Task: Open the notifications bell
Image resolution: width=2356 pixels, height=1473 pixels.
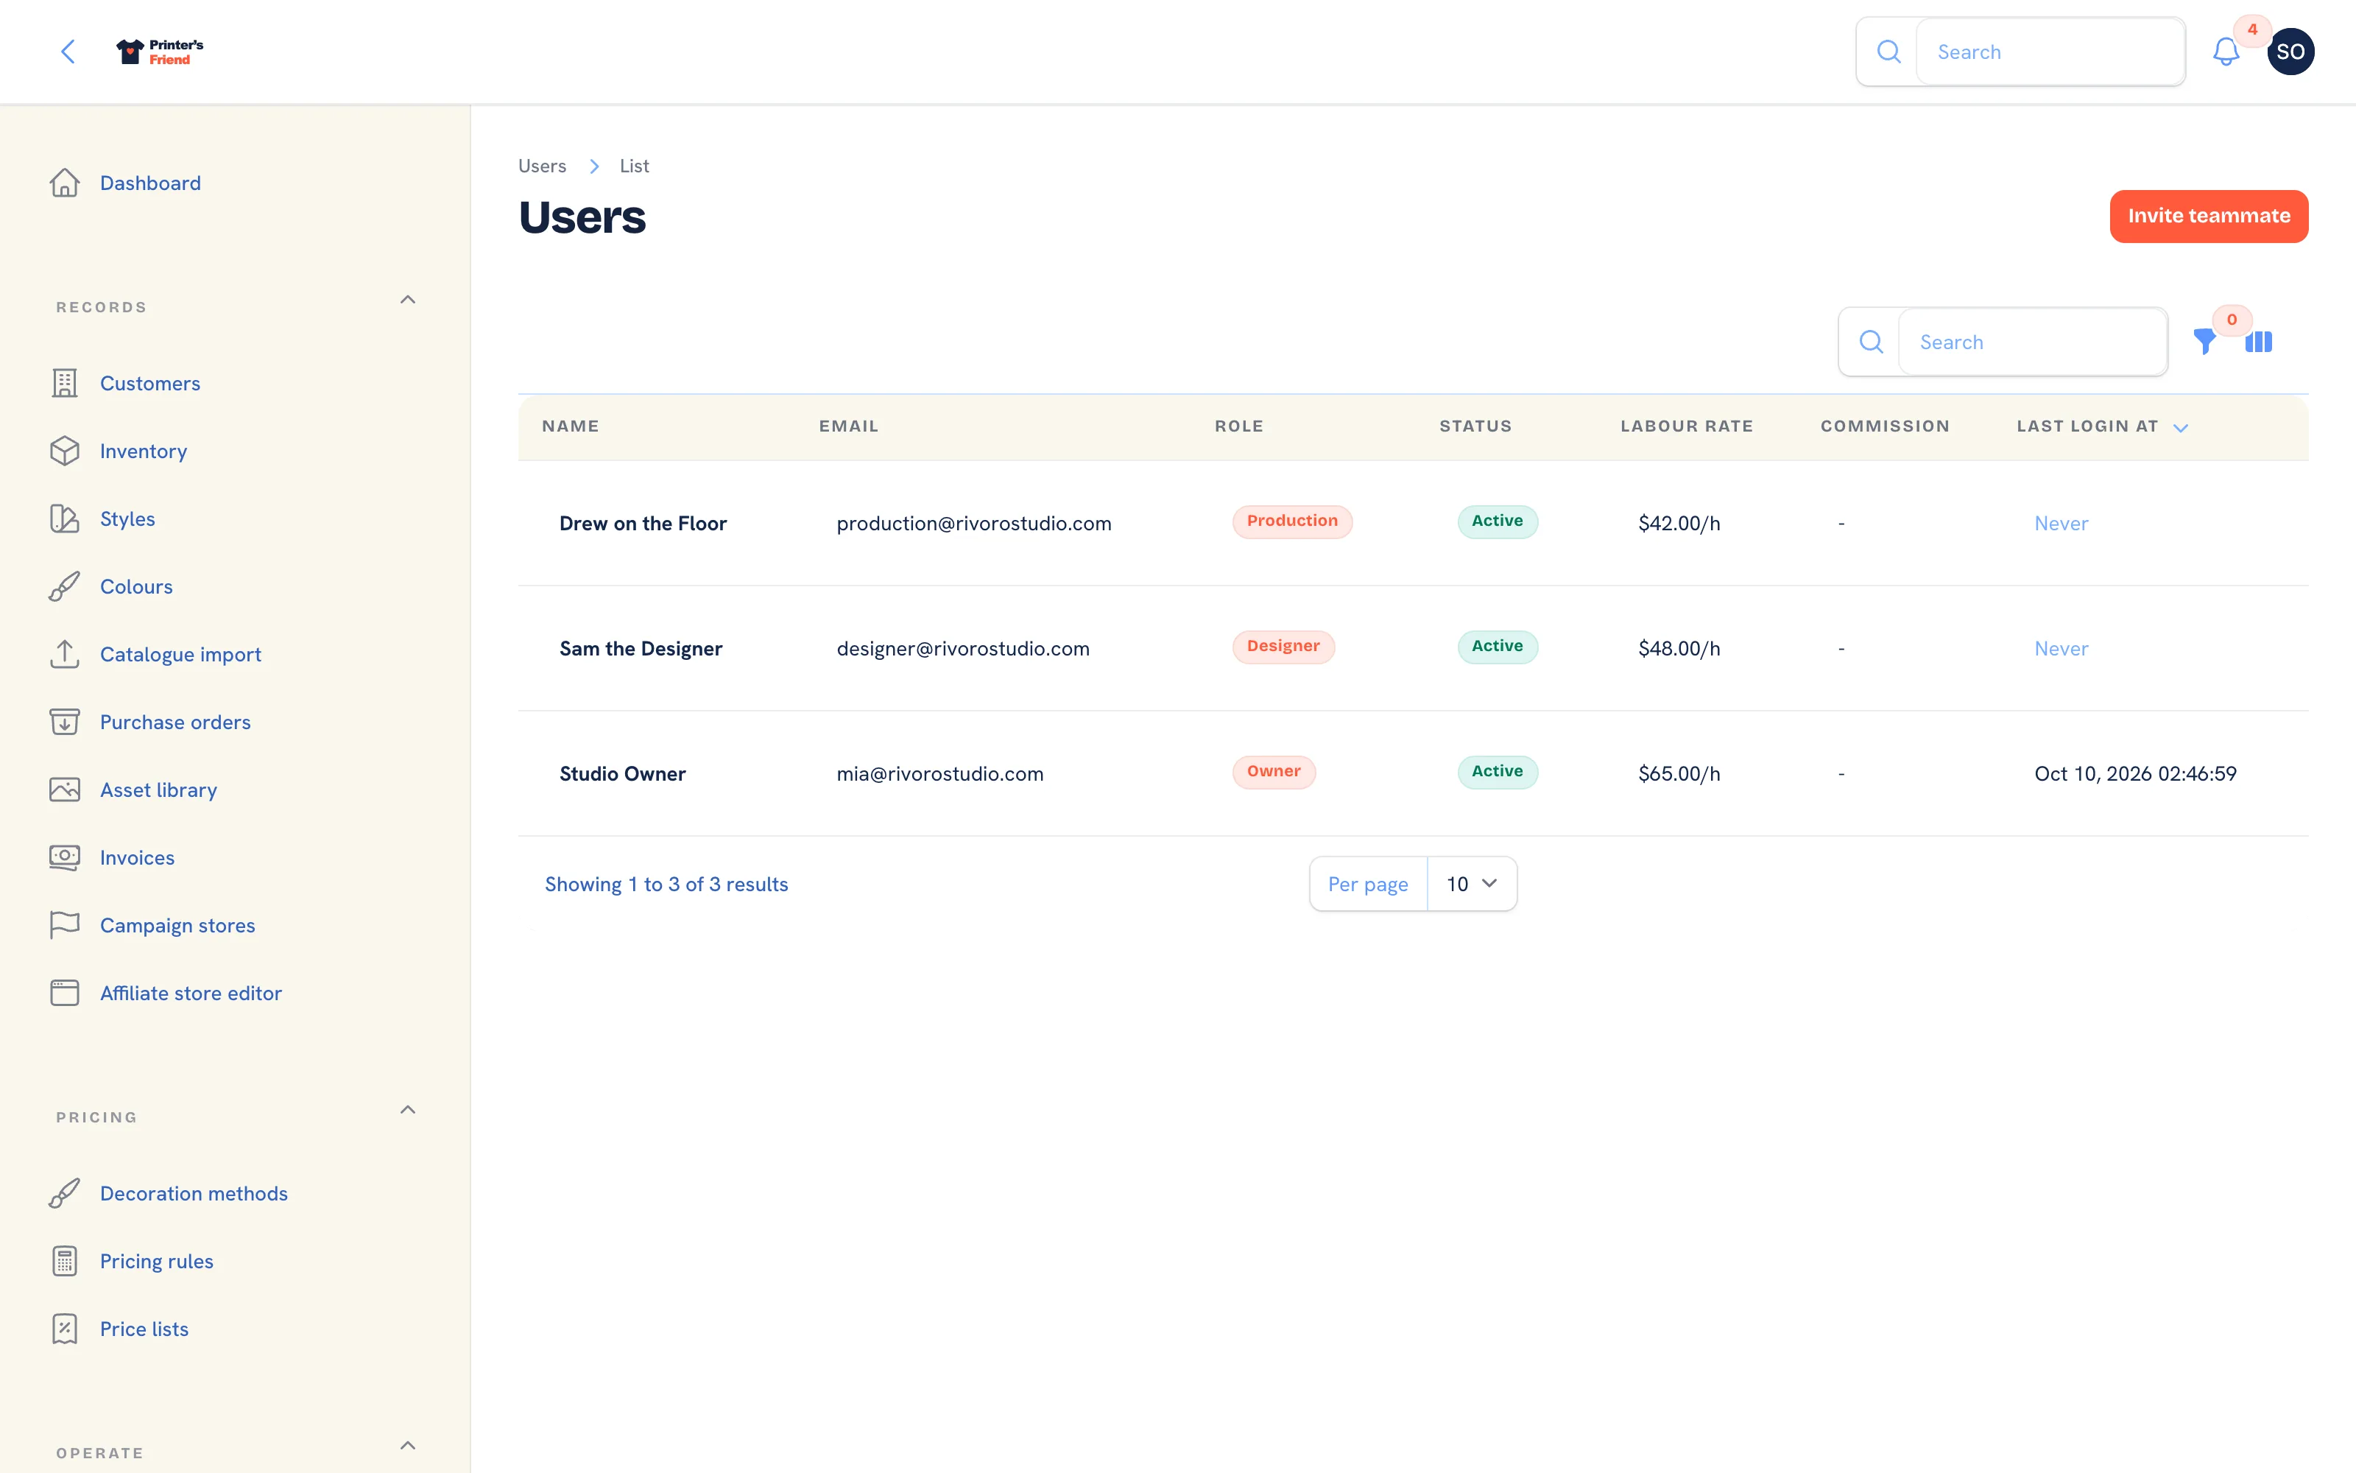Action: click(2226, 52)
